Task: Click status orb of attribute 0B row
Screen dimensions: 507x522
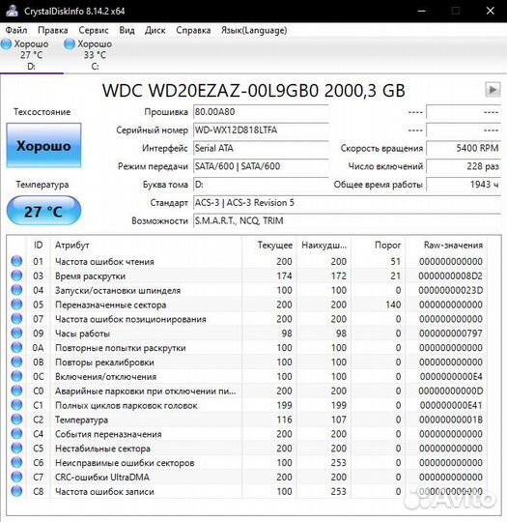Action: (16, 362)
